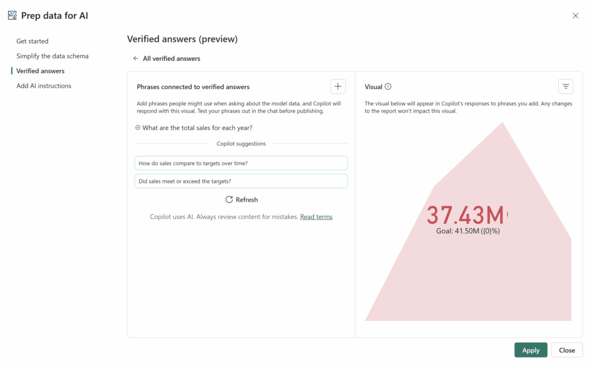Go to Simplify the data schema

coord(52,56)
